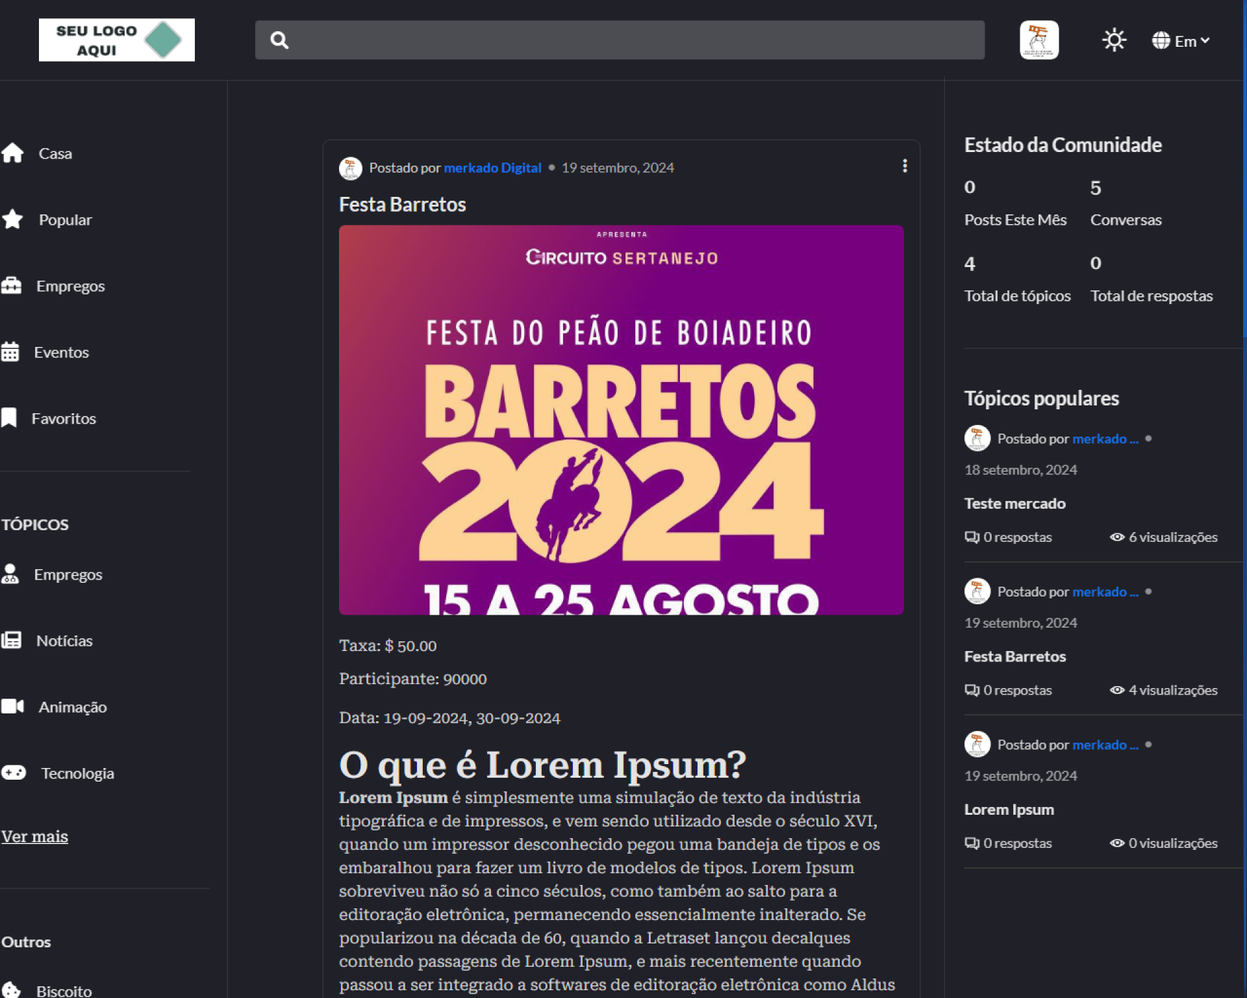Open Empregos under Tópicos section
Viewport: 1247px width, 998px height.
68,575
